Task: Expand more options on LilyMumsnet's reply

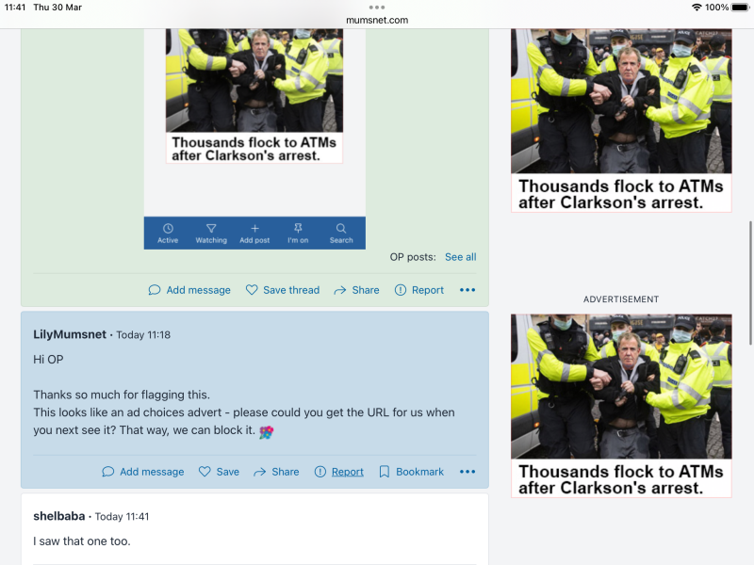Action: (x=467, y=472)
